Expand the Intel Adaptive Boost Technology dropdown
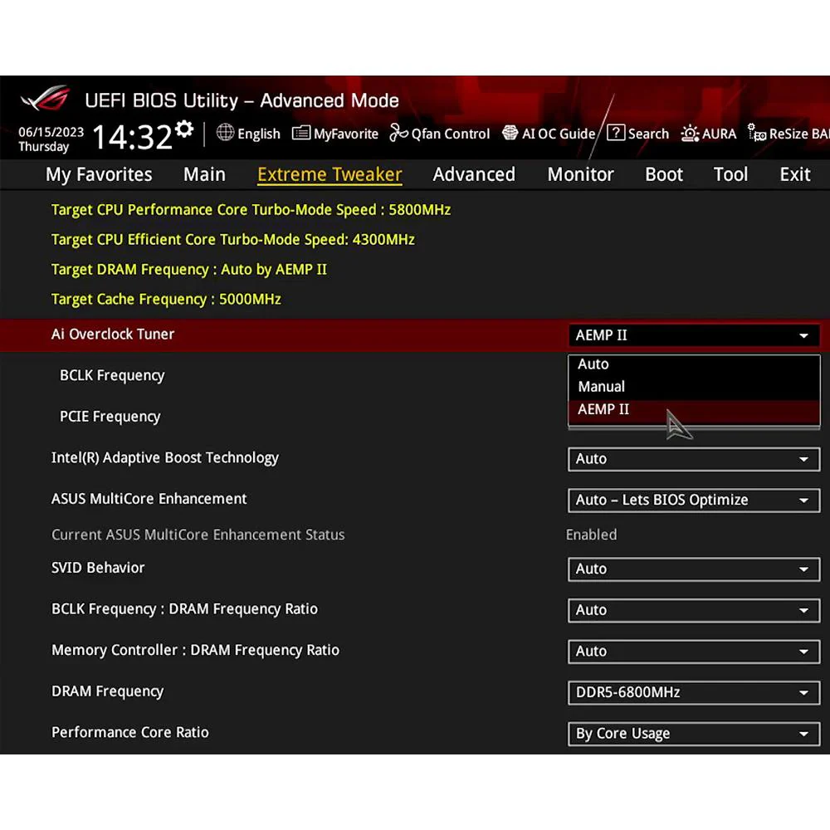The width and height of the screenshot is (830, 830). click(x=694, y=459)
